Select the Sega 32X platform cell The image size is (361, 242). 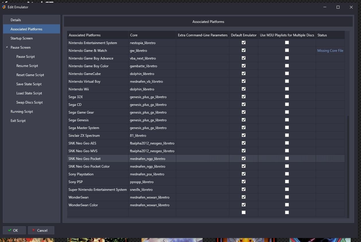pos(98,97)
